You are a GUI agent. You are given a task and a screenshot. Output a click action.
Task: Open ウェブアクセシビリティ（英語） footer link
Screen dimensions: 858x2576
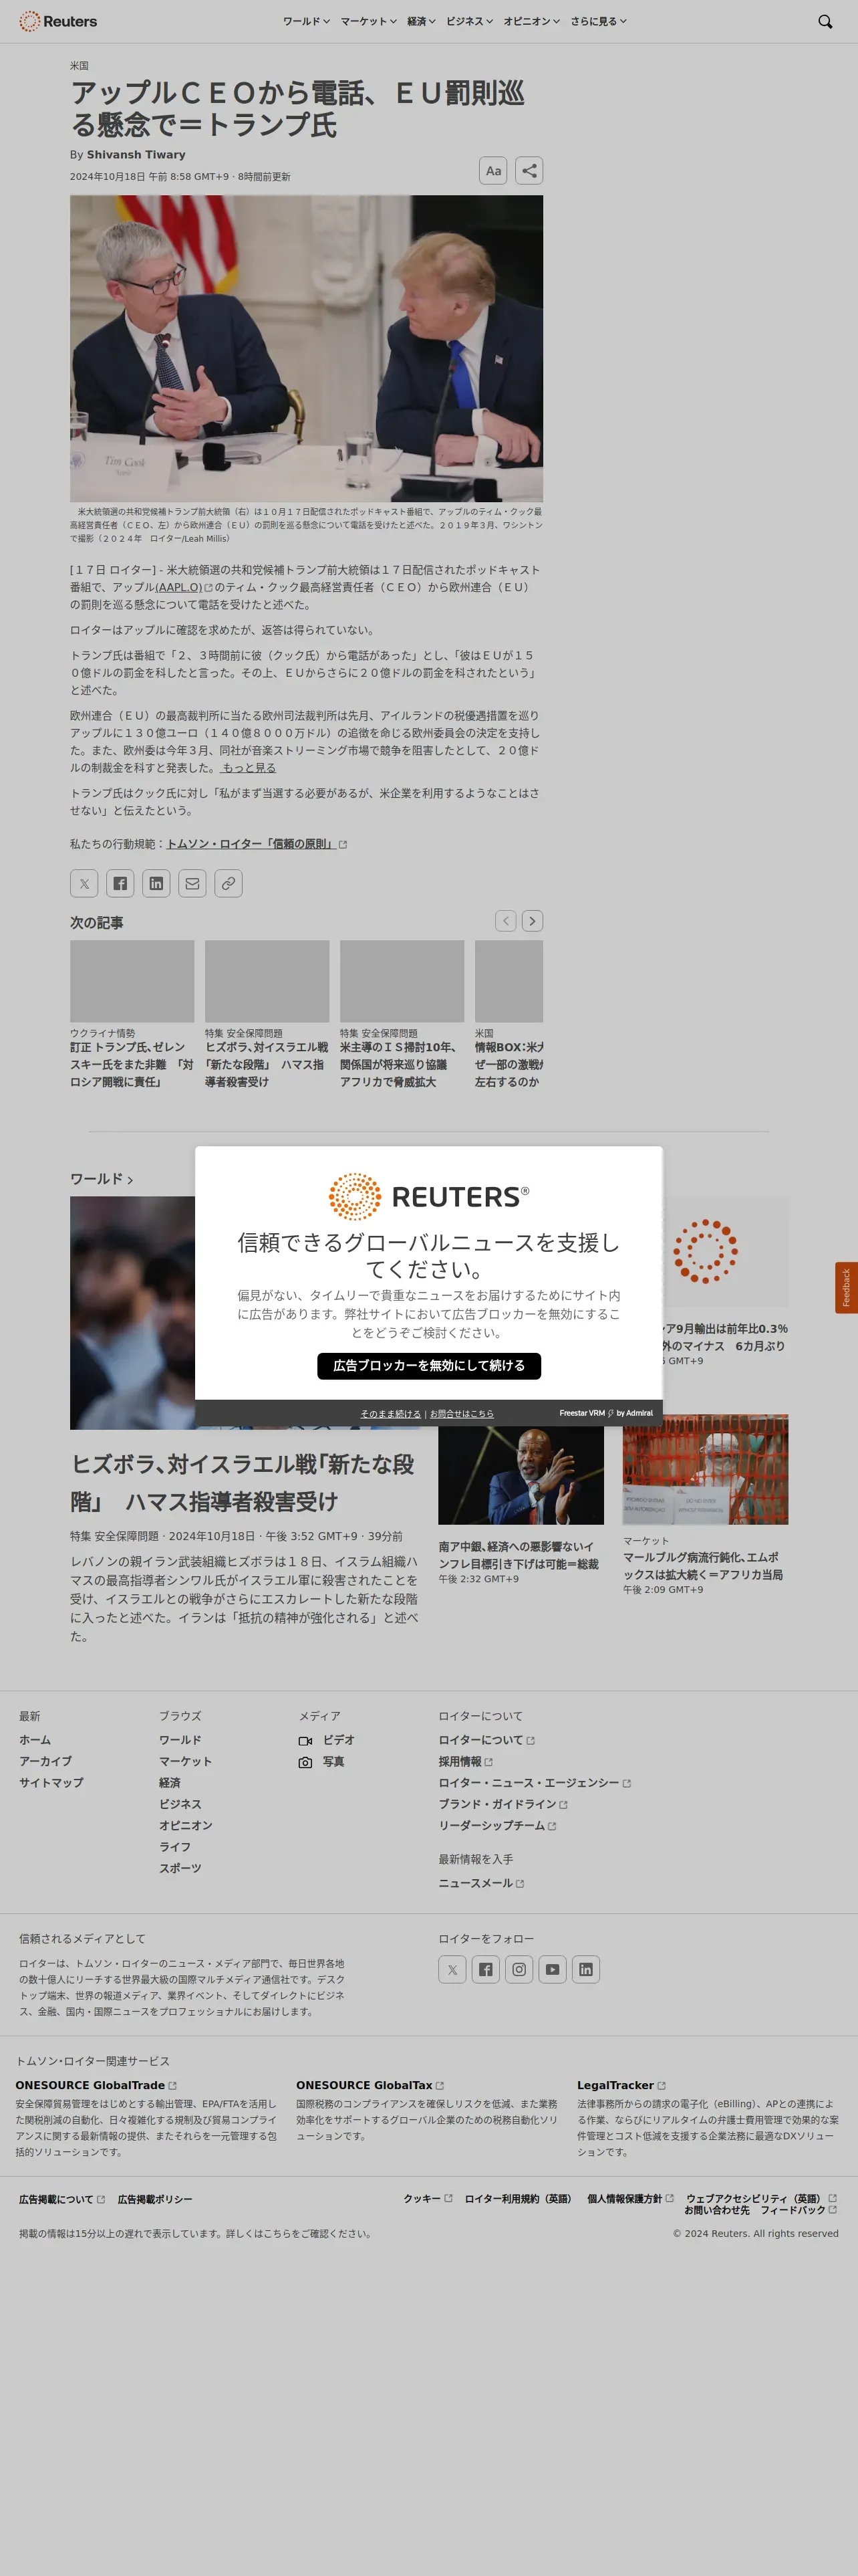(x=761, y=2198)
